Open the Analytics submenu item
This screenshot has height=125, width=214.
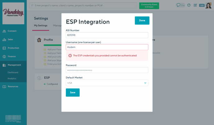click(12, 78)
